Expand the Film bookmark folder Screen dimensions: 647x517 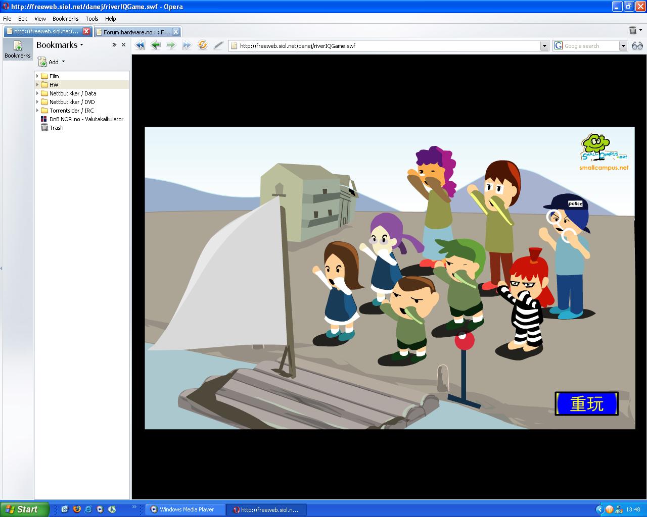coord(37,76)
